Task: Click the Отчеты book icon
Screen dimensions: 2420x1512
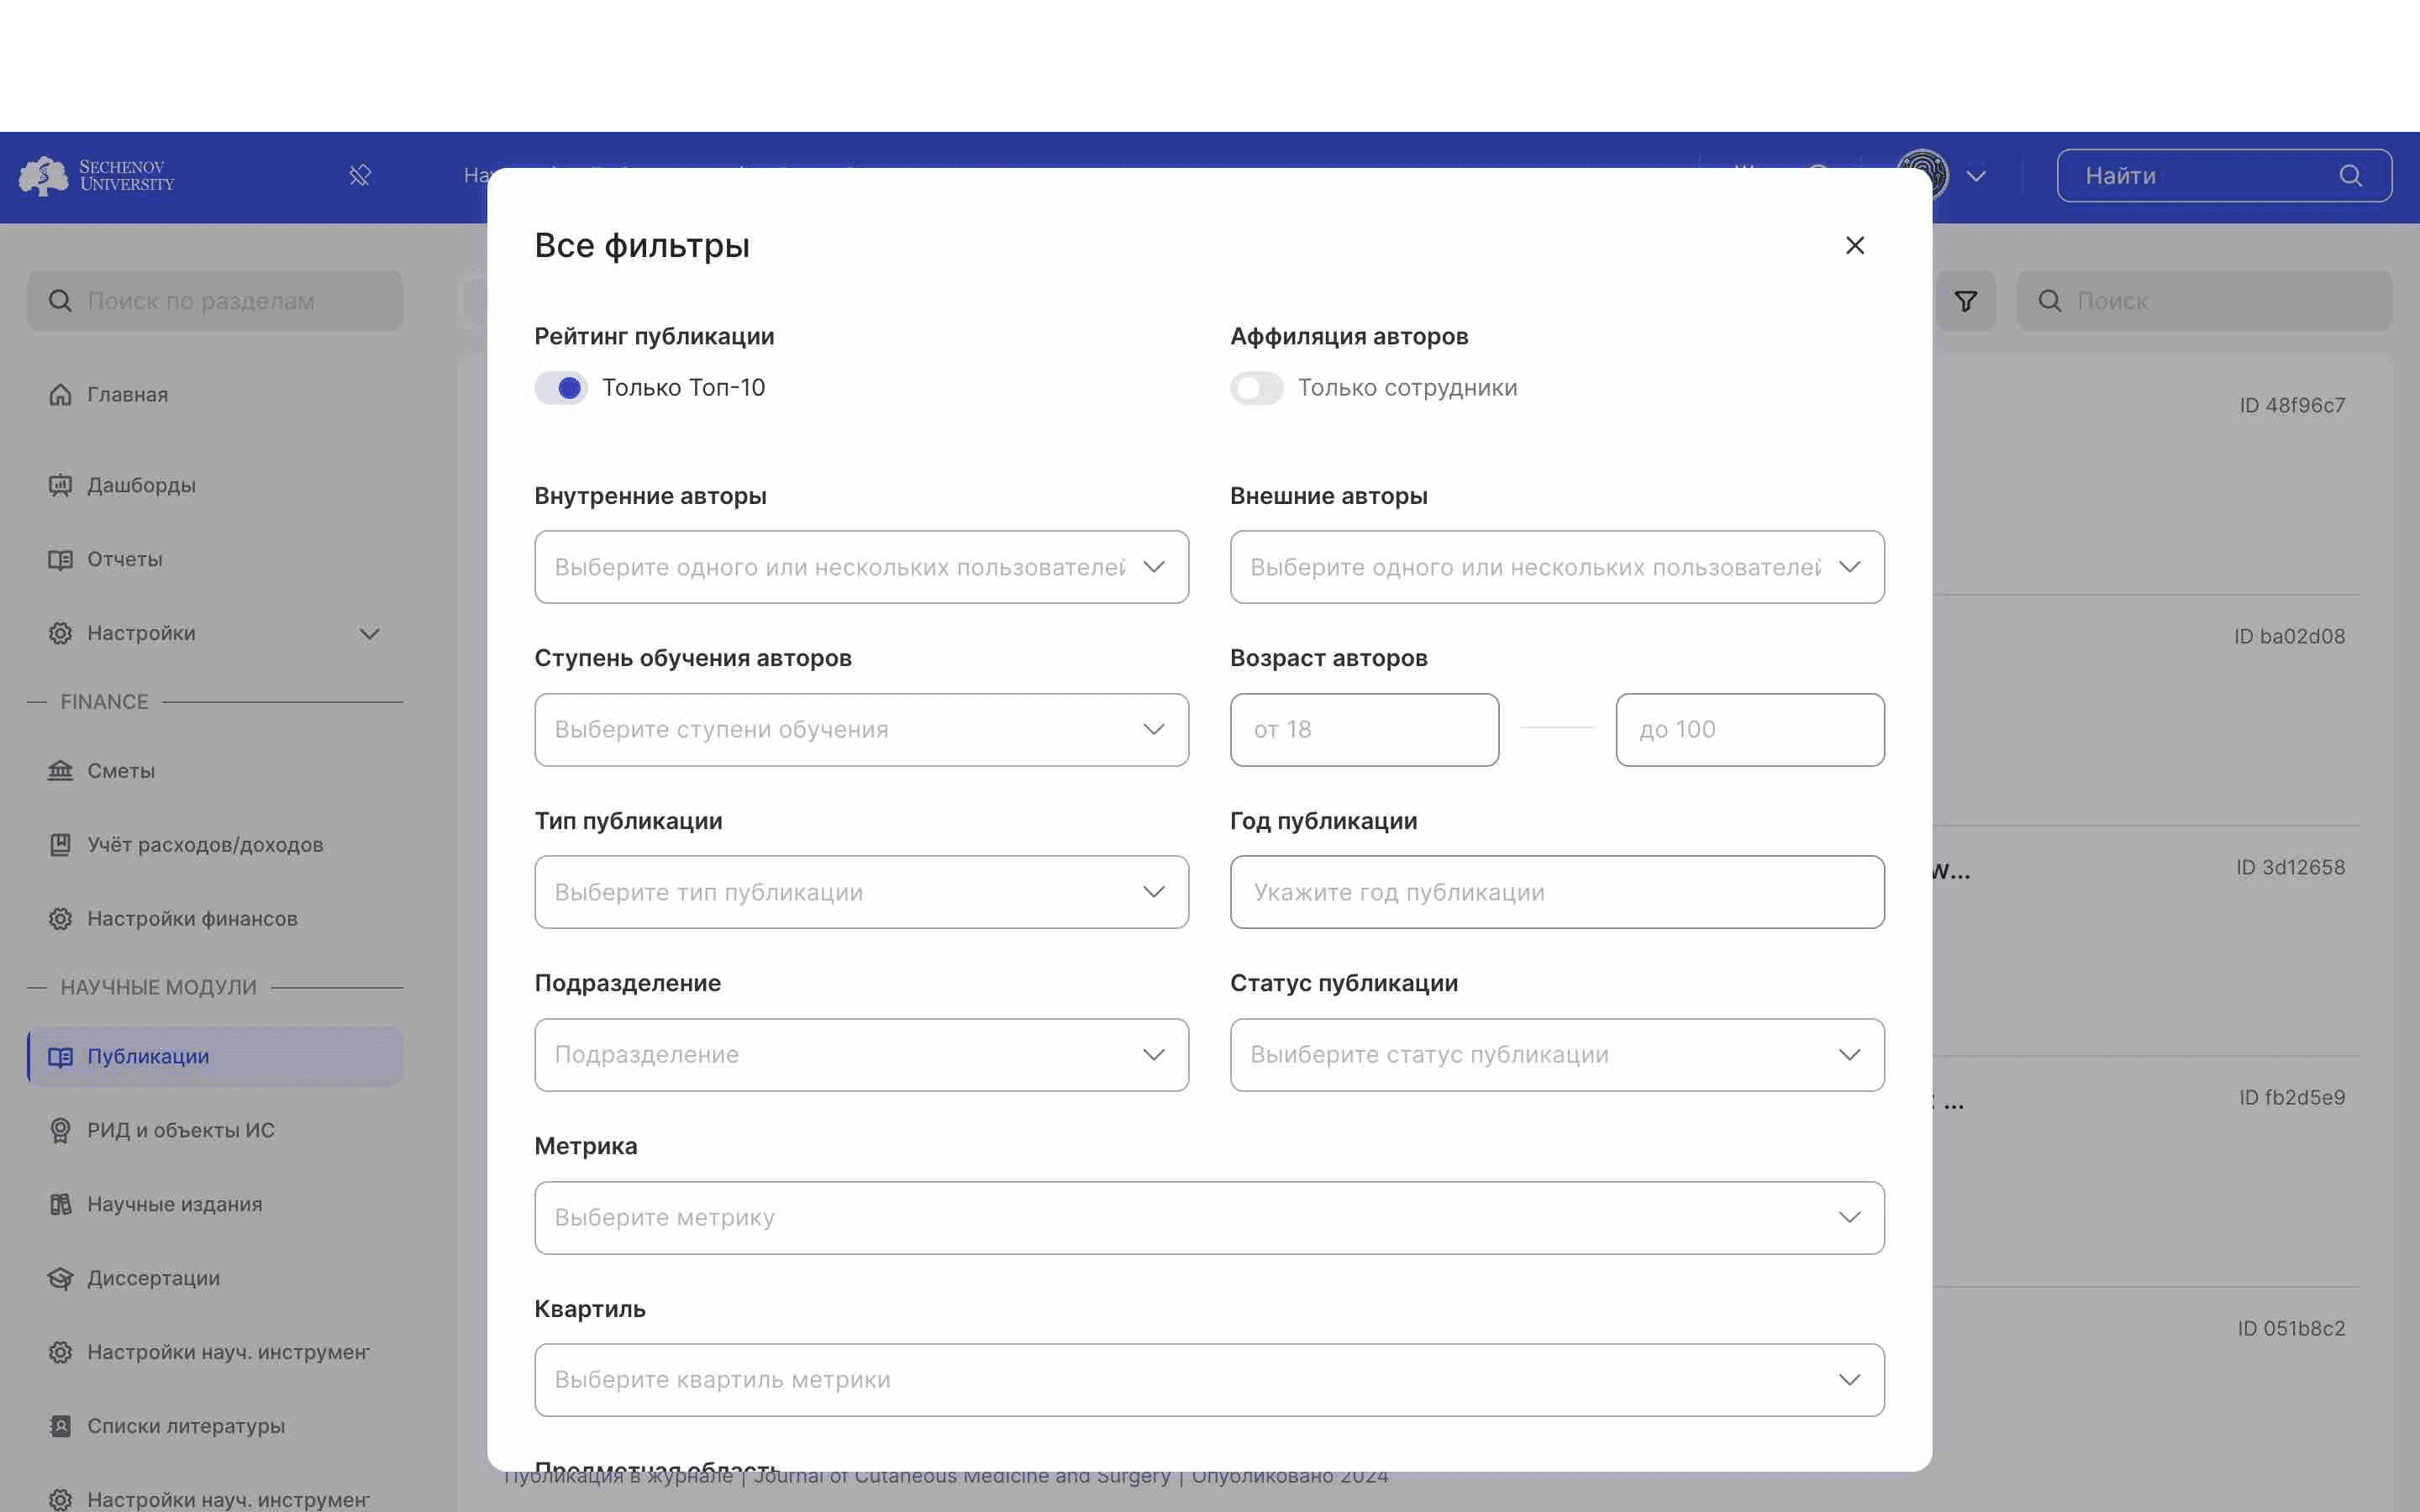Action: point(60,559)
